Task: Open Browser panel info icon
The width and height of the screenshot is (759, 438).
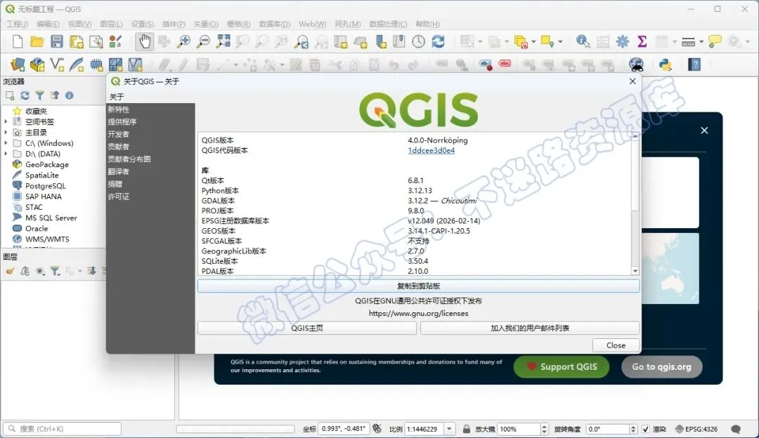Action: [x=69, y=95]
